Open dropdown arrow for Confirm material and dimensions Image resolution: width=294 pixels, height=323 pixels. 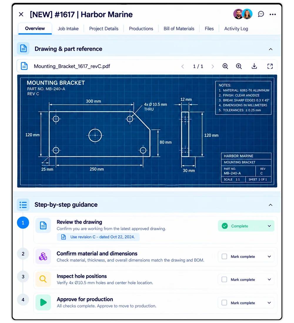(x=269, y=257)
